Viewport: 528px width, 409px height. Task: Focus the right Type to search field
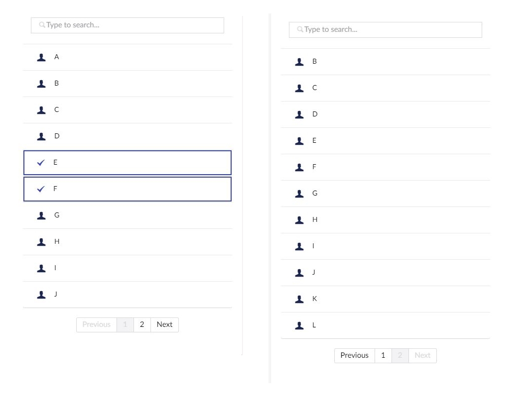pos(385,29)
